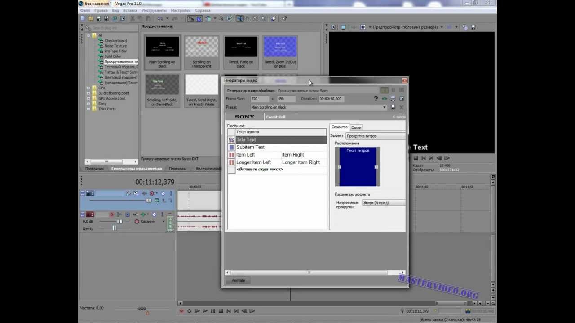Click the level slider on video track 1

(149, 201)
